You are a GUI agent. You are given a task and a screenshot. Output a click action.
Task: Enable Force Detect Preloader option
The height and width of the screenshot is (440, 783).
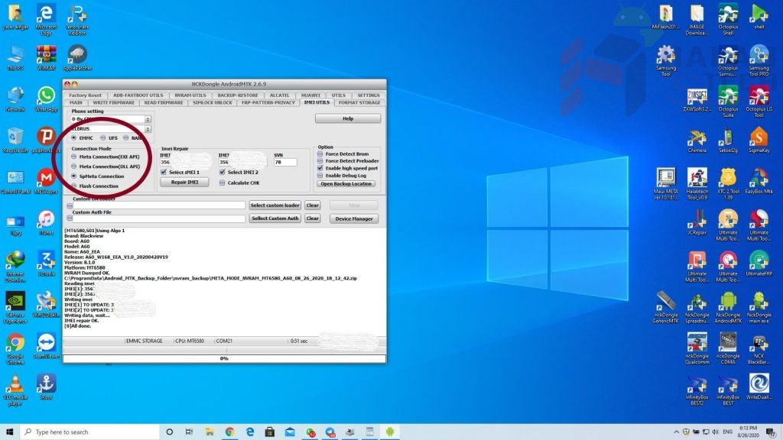point(320,161)
